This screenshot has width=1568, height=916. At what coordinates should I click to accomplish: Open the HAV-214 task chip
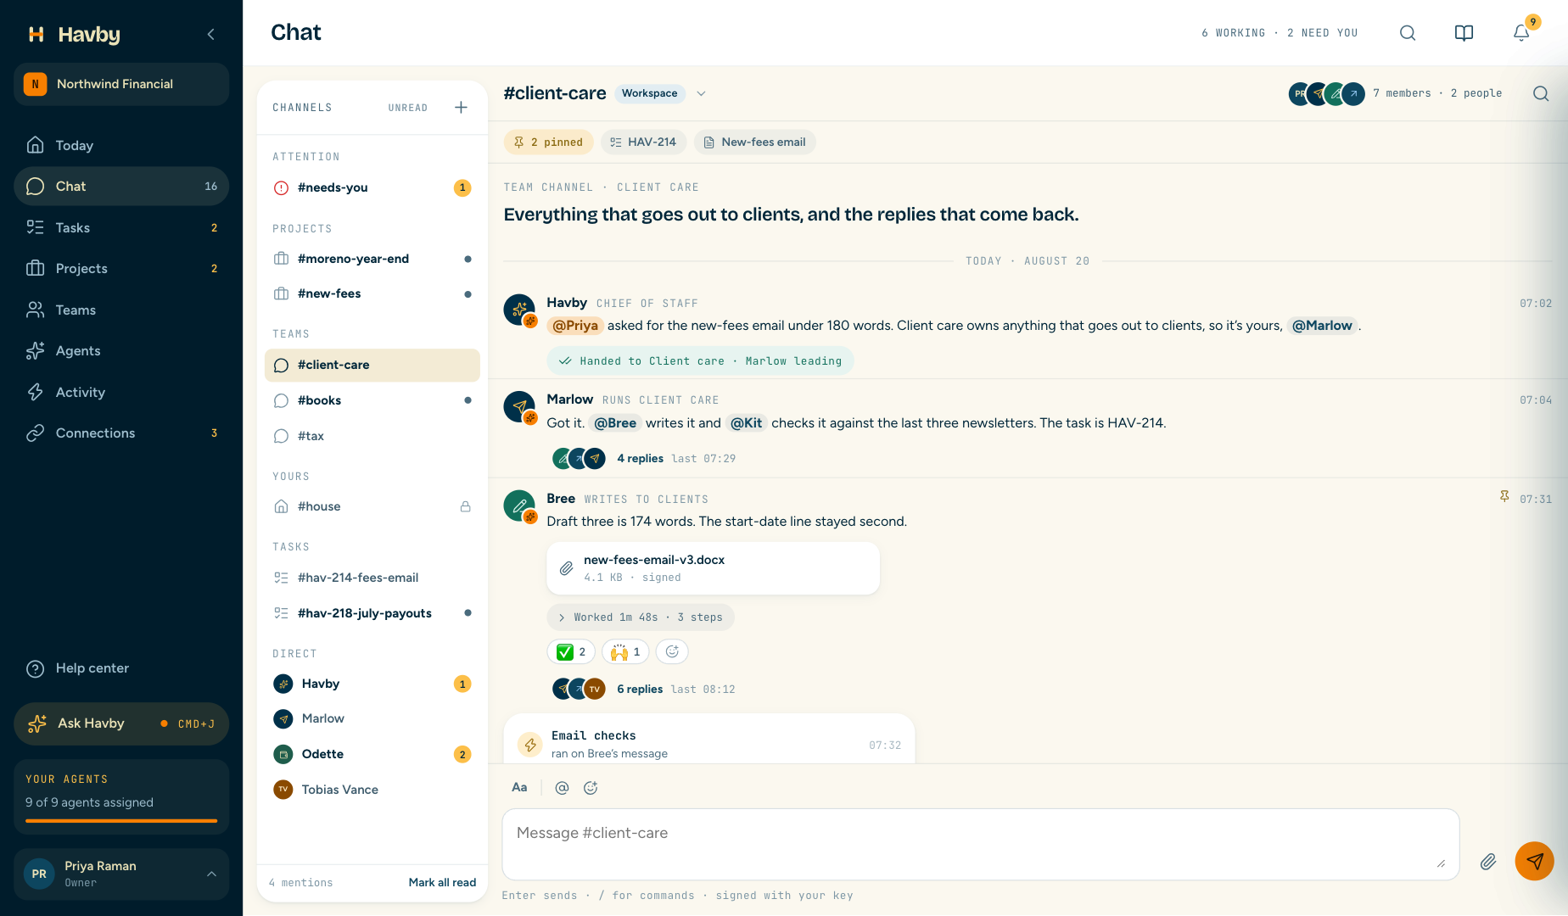pos(643,142)
